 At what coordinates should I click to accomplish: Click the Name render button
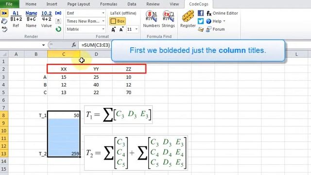point(31,19)
